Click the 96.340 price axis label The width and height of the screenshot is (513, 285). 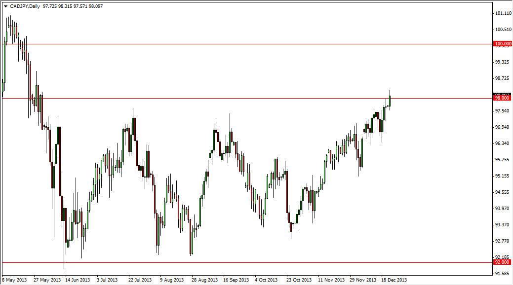502,143
